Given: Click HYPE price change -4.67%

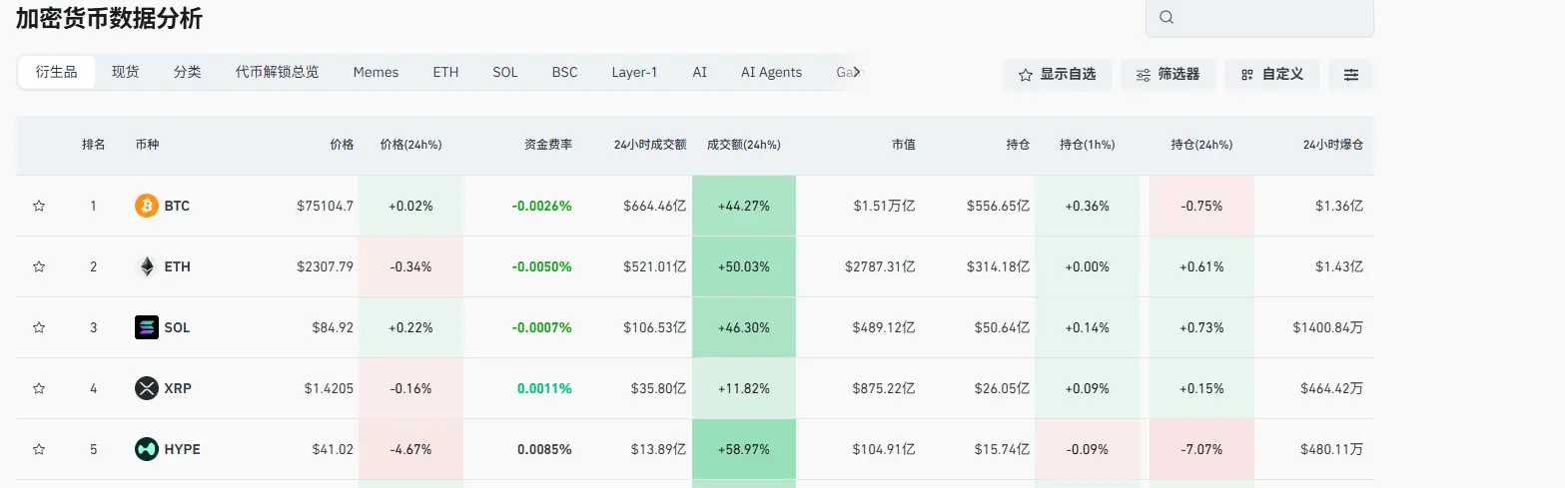Looking at the screenshot, I should [410, 450].
